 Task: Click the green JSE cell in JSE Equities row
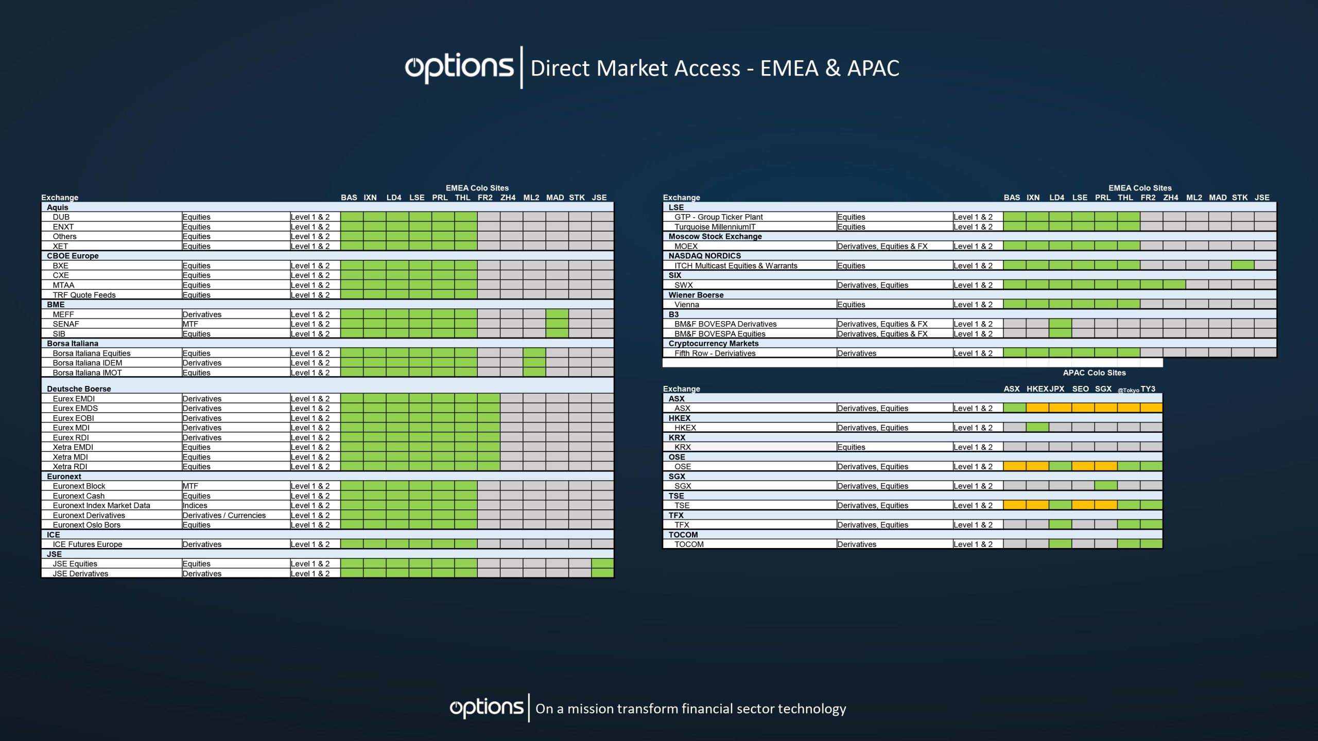tap(602, 564)
